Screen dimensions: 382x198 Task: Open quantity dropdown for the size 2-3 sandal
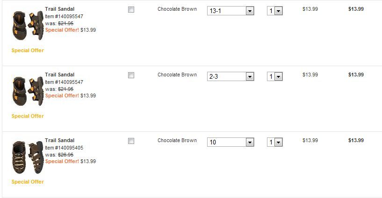(275, 76)
